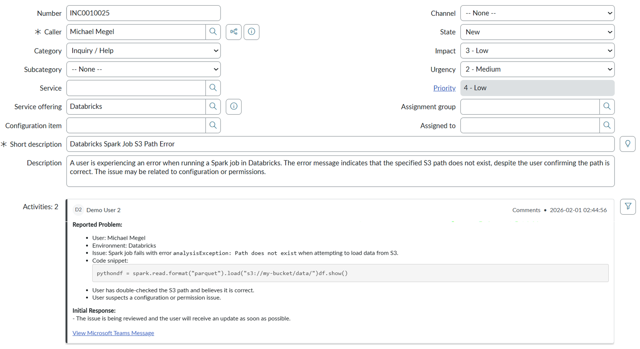Click the Caller field with Michael Megel

136,32
